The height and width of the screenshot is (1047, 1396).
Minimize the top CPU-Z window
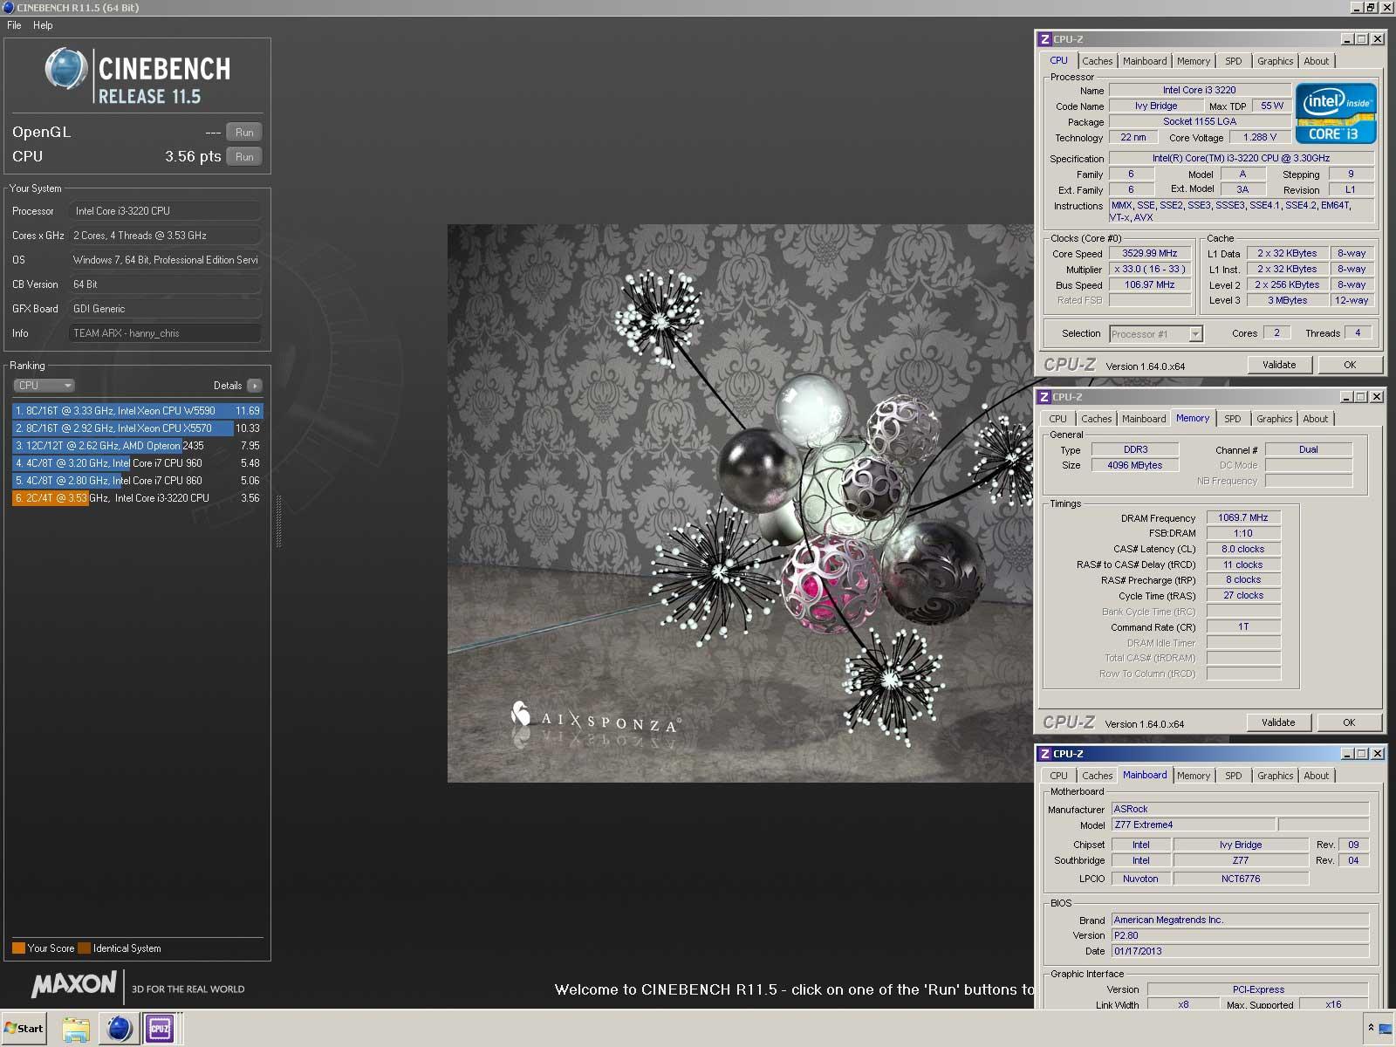1347,39
